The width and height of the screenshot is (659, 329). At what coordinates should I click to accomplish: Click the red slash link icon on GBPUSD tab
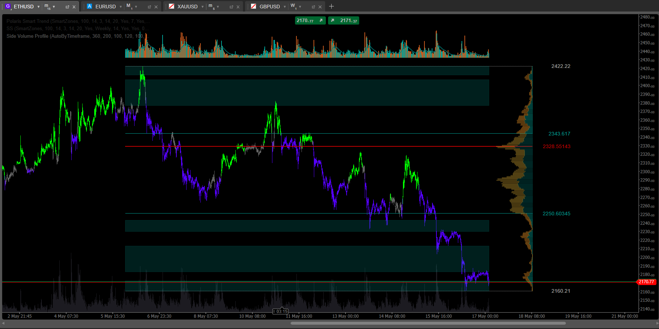254,6
